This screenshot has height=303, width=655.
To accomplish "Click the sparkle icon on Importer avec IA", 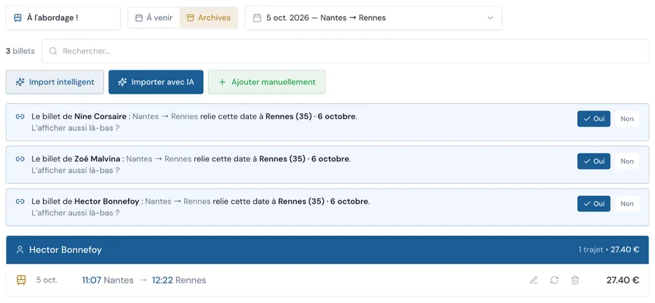I will pyautogui.click(x=122, y=82).
